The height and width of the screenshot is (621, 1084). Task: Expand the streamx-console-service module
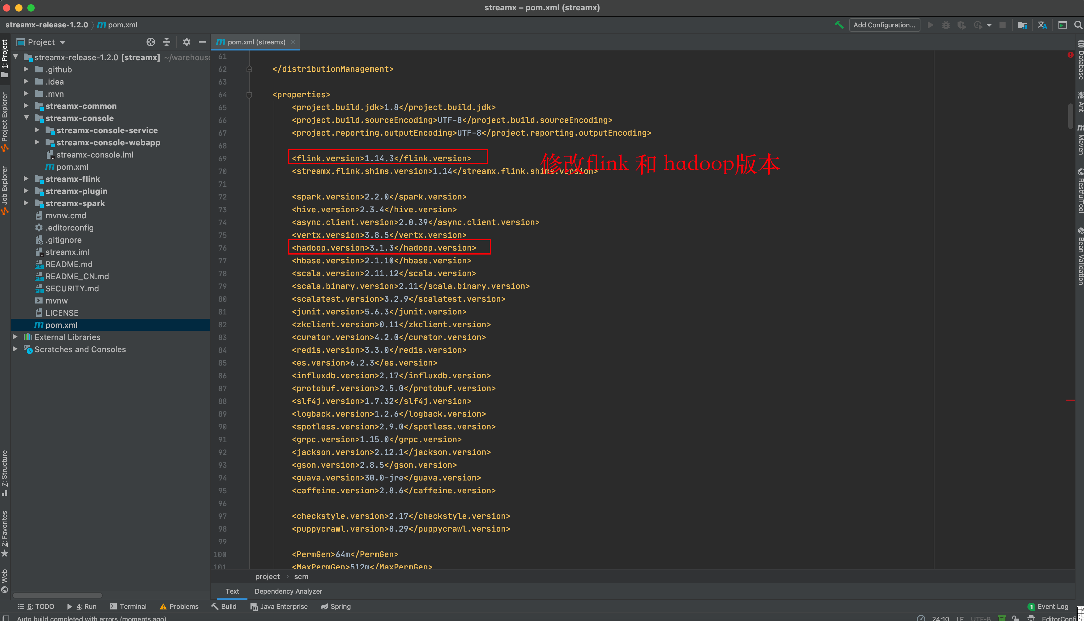pyautogui.click(x=37, y=130)
